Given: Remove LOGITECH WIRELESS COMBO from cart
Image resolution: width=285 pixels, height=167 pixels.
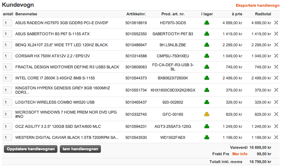Looking at the screenshot, I should click(x=276, y=102).
